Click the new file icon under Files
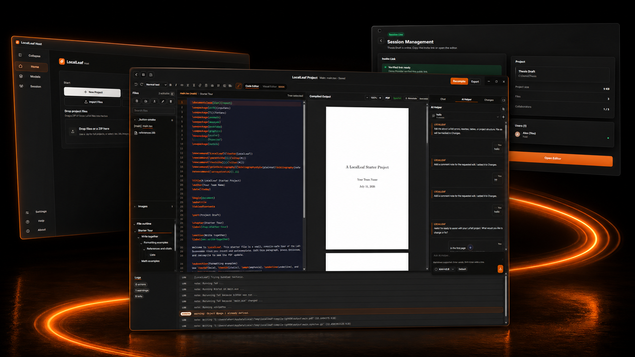The image size is (635, 357). pyautogui.click(x=137, y=101)
